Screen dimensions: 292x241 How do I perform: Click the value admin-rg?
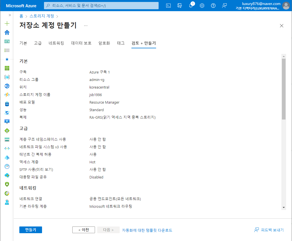(x=97, y=80)
